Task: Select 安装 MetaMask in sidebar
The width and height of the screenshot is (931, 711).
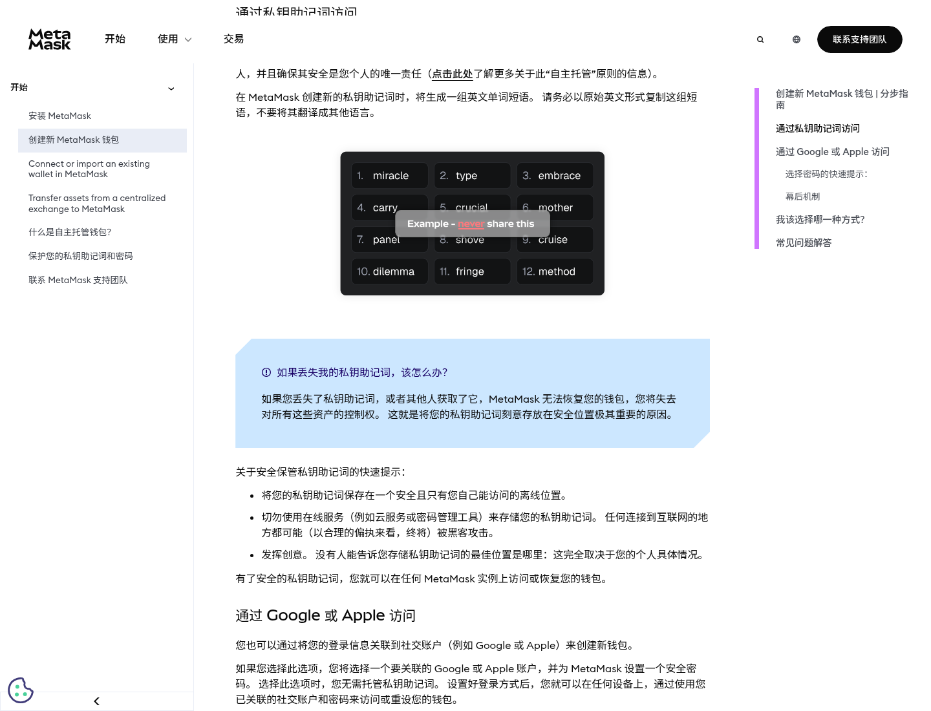Action: (x=60, y=116)
